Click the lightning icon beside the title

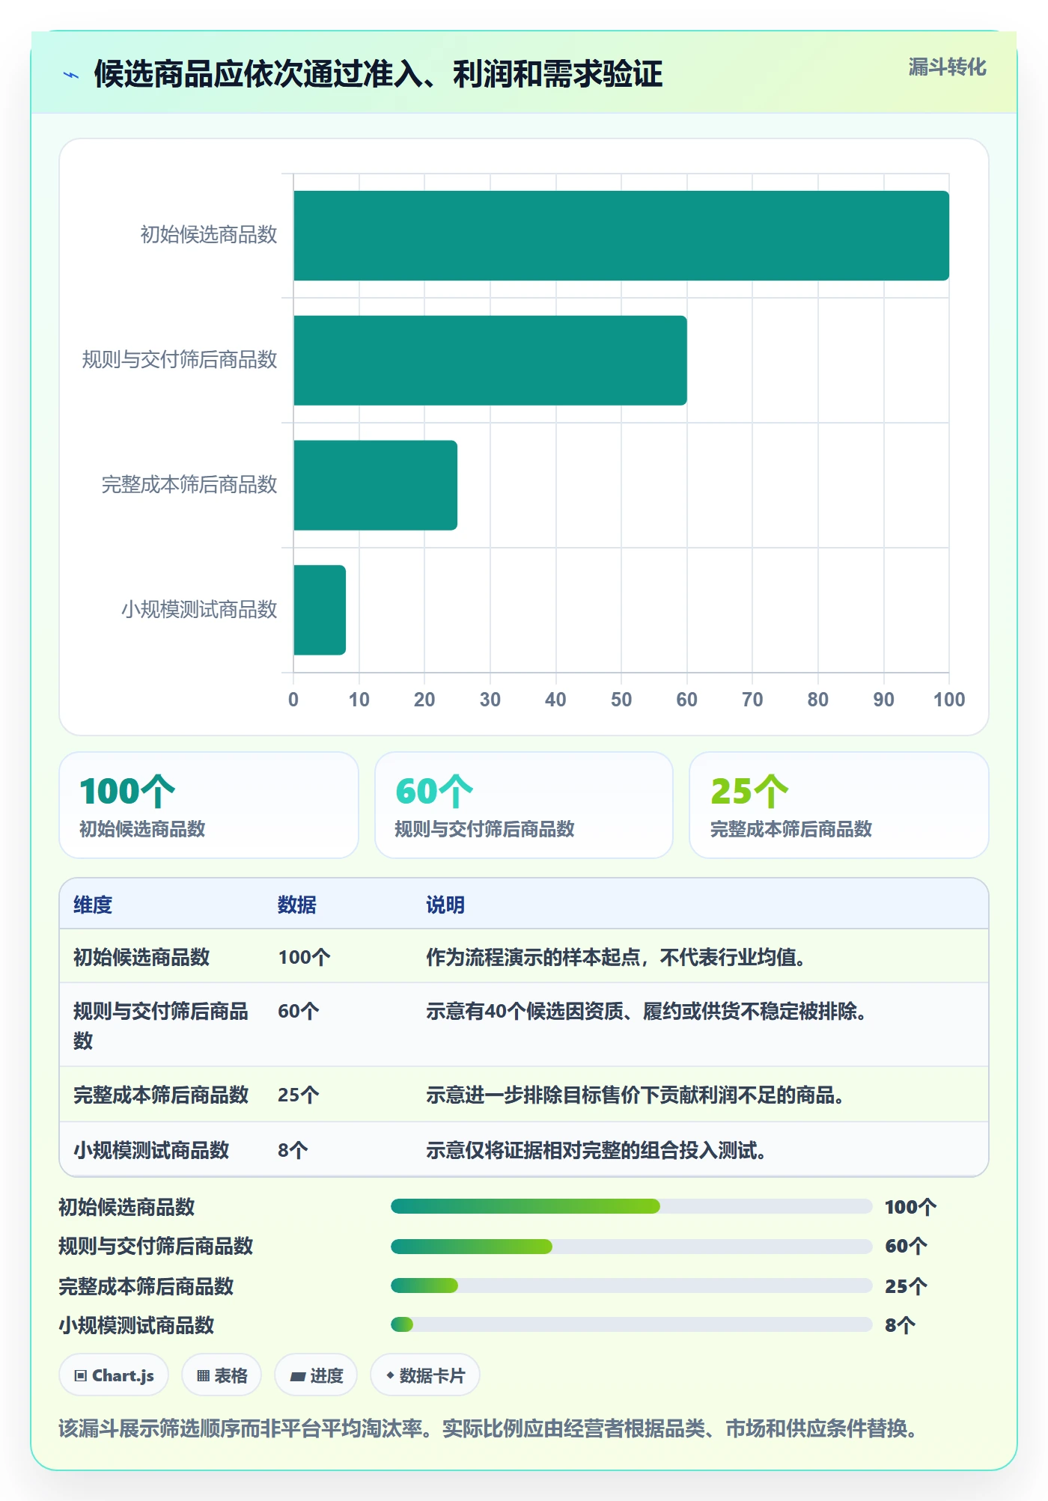71,75
